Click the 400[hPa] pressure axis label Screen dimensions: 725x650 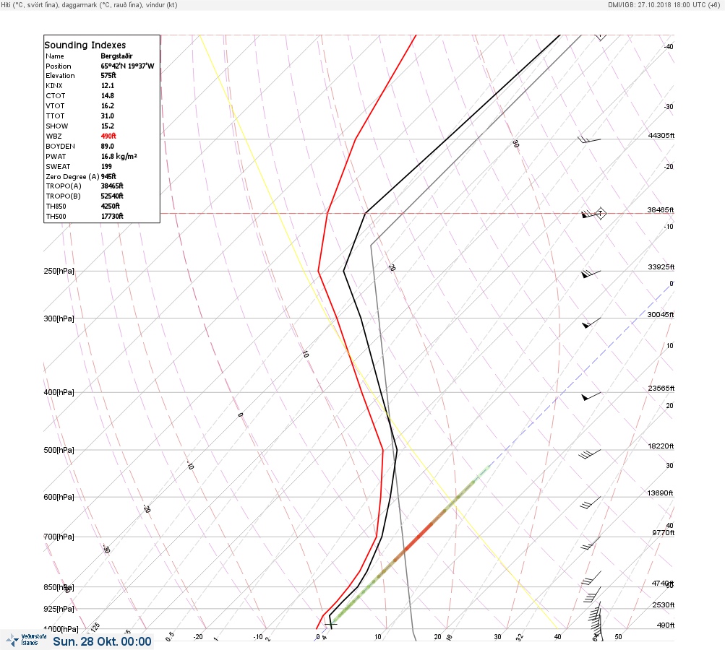(x=59, y=392)
